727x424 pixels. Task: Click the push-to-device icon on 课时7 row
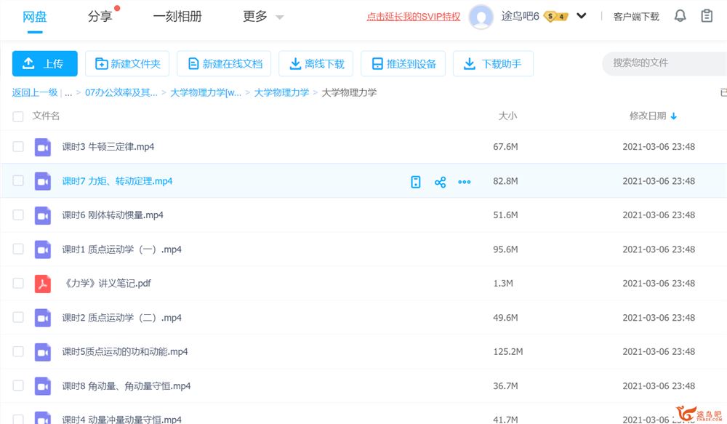pyautogui.click(x=416, y=182)
